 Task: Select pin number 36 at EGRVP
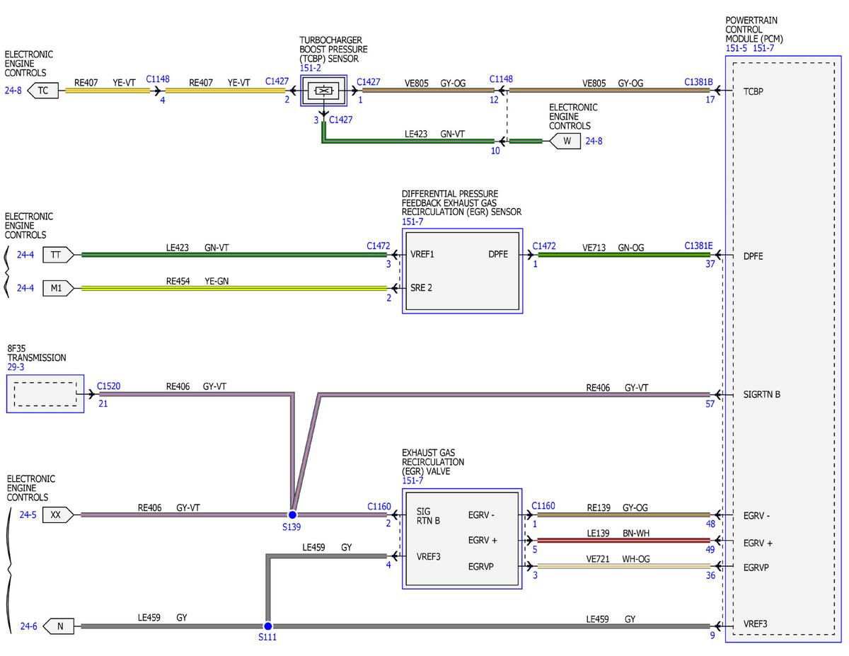pos(710,575)
